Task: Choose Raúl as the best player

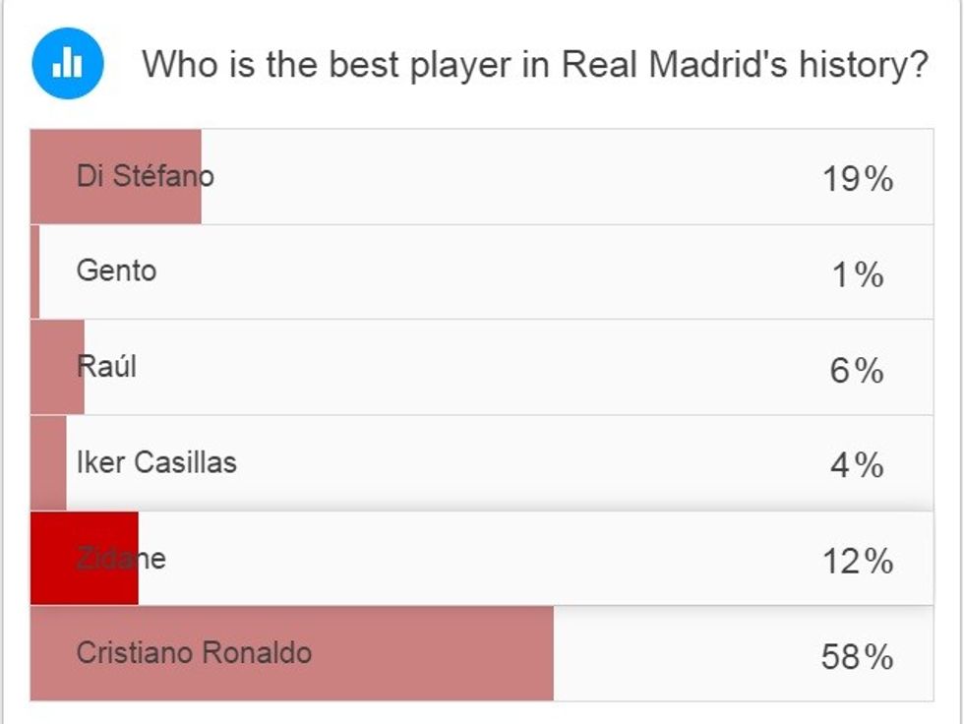Action: click(106, 367)
